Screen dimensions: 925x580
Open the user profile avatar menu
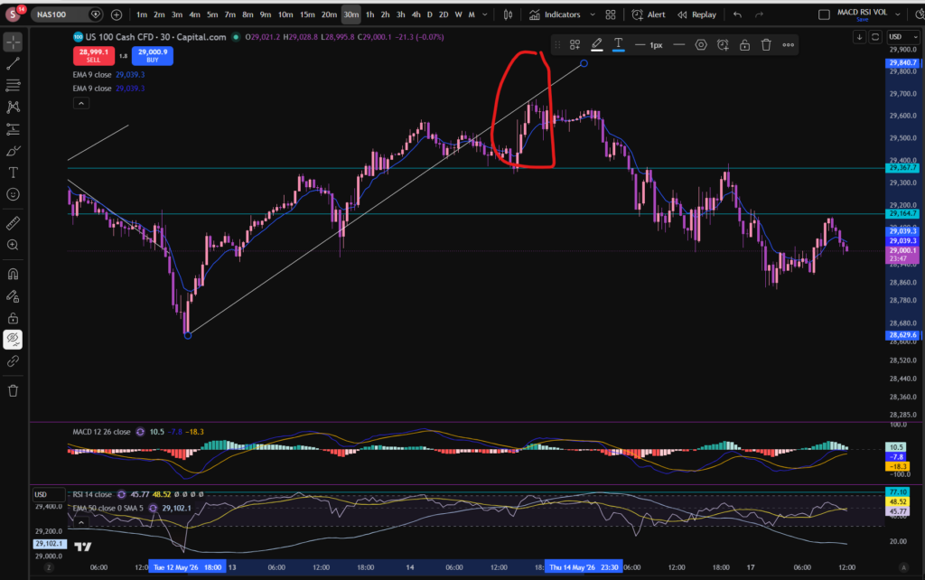pyautogui.click(x=13, y=14)
